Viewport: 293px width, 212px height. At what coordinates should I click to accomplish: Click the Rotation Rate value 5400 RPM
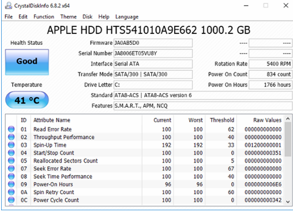pyautogui.click(x=271, y=64)
